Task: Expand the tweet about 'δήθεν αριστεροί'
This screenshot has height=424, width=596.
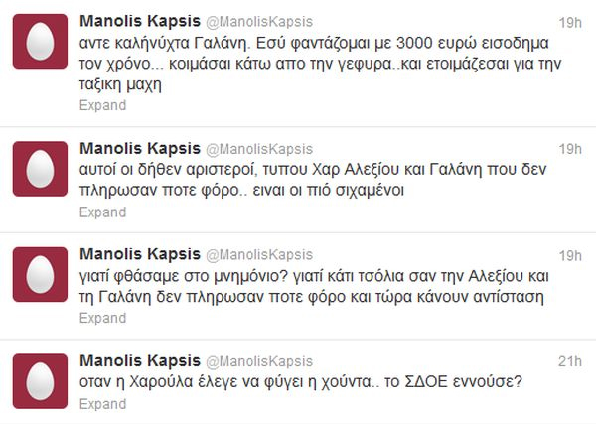Action: click(102, 212)
